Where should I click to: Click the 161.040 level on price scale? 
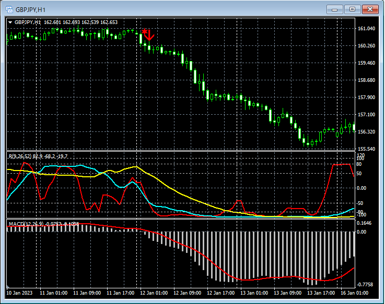coord(366,29)
